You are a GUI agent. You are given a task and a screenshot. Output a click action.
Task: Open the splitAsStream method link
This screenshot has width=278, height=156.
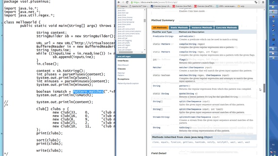tap(187, 117)
